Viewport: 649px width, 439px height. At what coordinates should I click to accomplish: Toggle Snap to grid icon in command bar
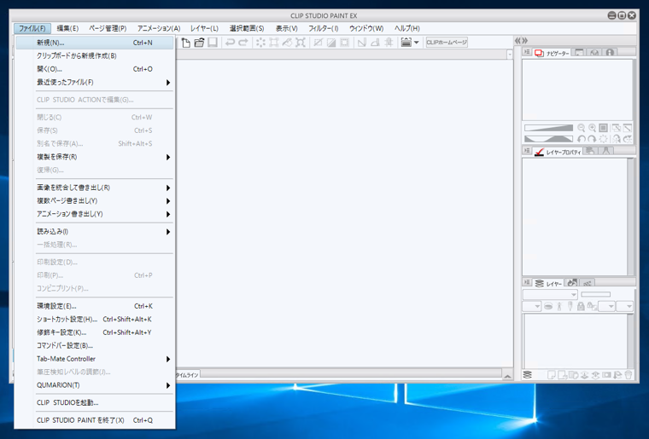tap(389, 42)
